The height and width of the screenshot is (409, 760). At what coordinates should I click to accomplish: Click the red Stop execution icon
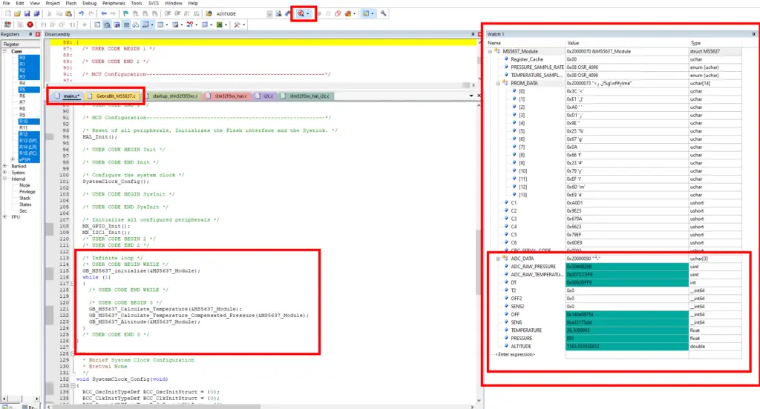coord(30,24)
